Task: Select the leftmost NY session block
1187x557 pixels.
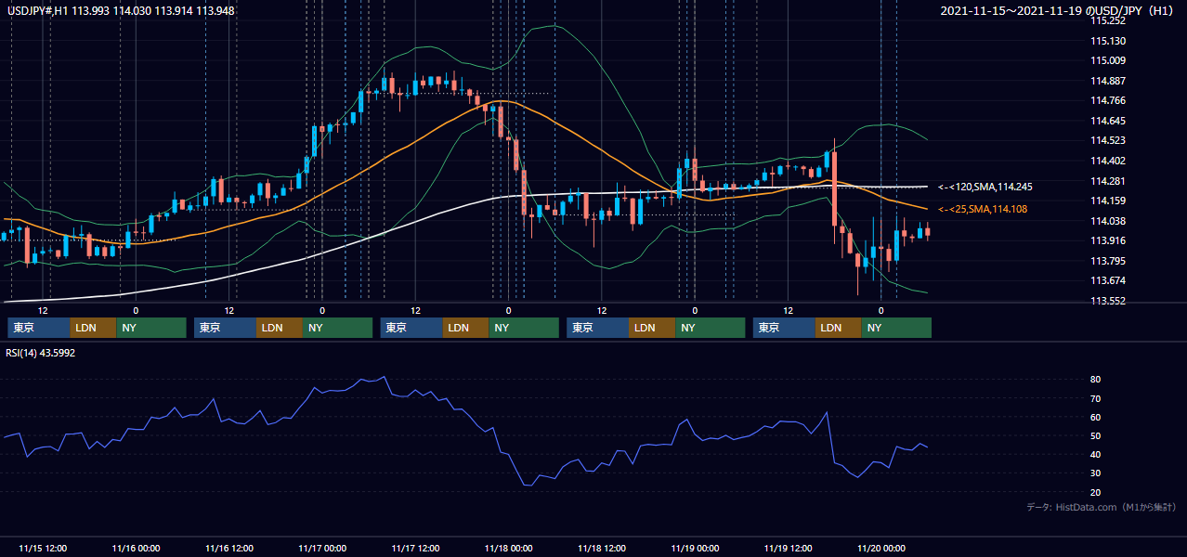Action: pos(151,328)
